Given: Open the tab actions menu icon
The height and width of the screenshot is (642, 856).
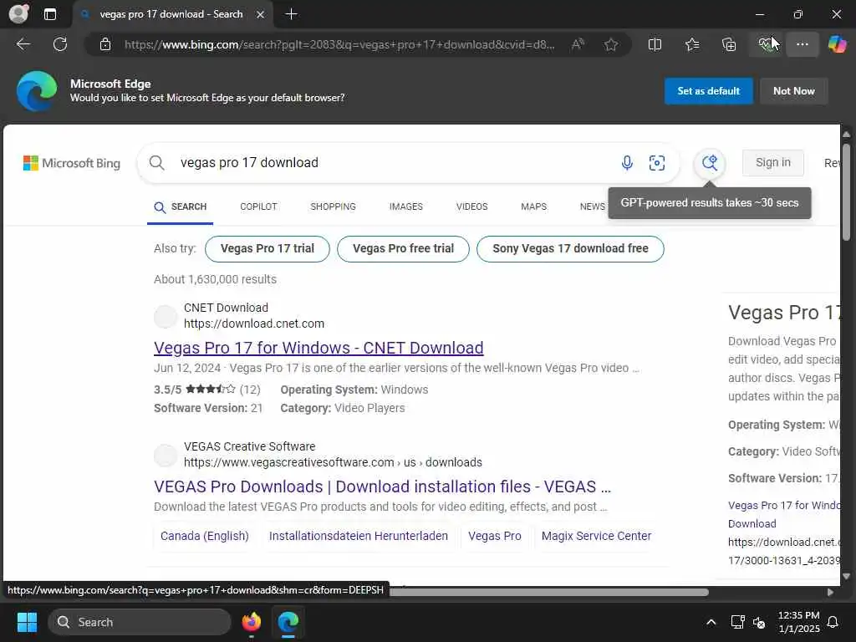Looking at the screenshot, I should [x=49, y=14].
